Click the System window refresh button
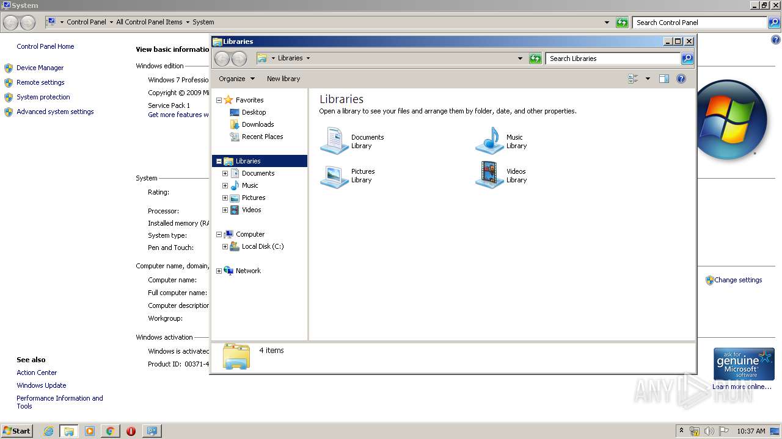782x439 pixels. click(622, 23)
